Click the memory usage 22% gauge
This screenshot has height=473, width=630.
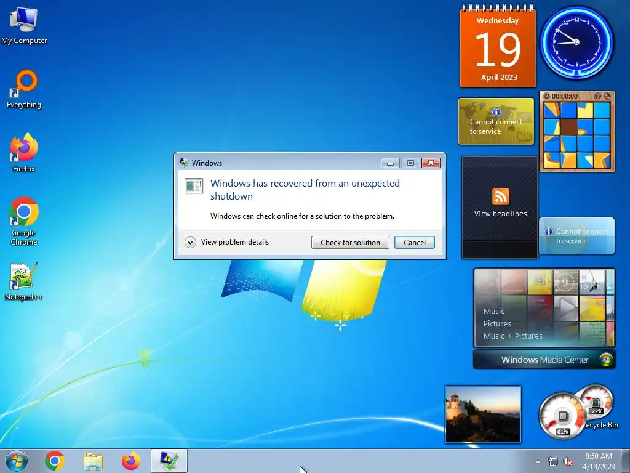click(x=596, y=403)
